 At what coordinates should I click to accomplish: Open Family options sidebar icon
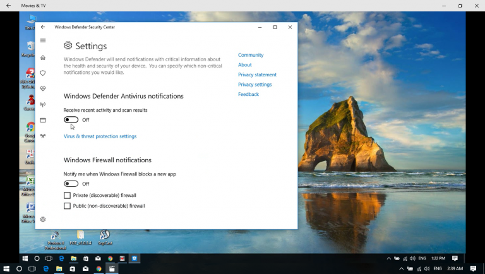point(43,136)
